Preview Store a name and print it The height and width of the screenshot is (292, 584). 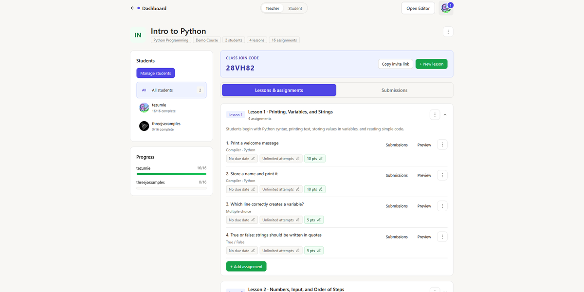tap(424, 175)
